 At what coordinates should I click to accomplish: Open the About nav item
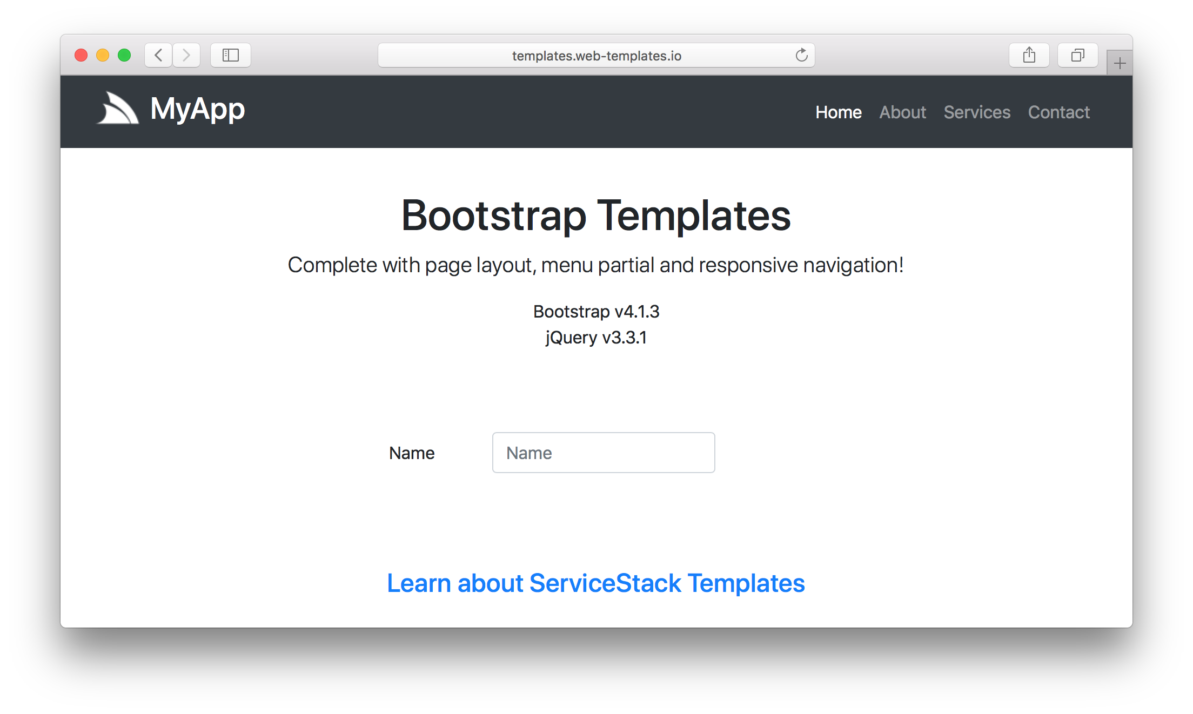(x=902, y=112)
